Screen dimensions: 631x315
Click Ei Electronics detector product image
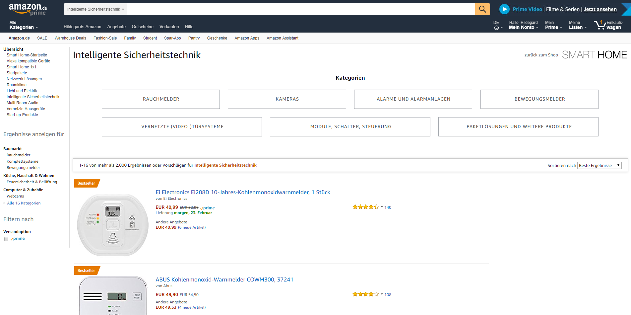pyautogui.click(x=113, y=225)
